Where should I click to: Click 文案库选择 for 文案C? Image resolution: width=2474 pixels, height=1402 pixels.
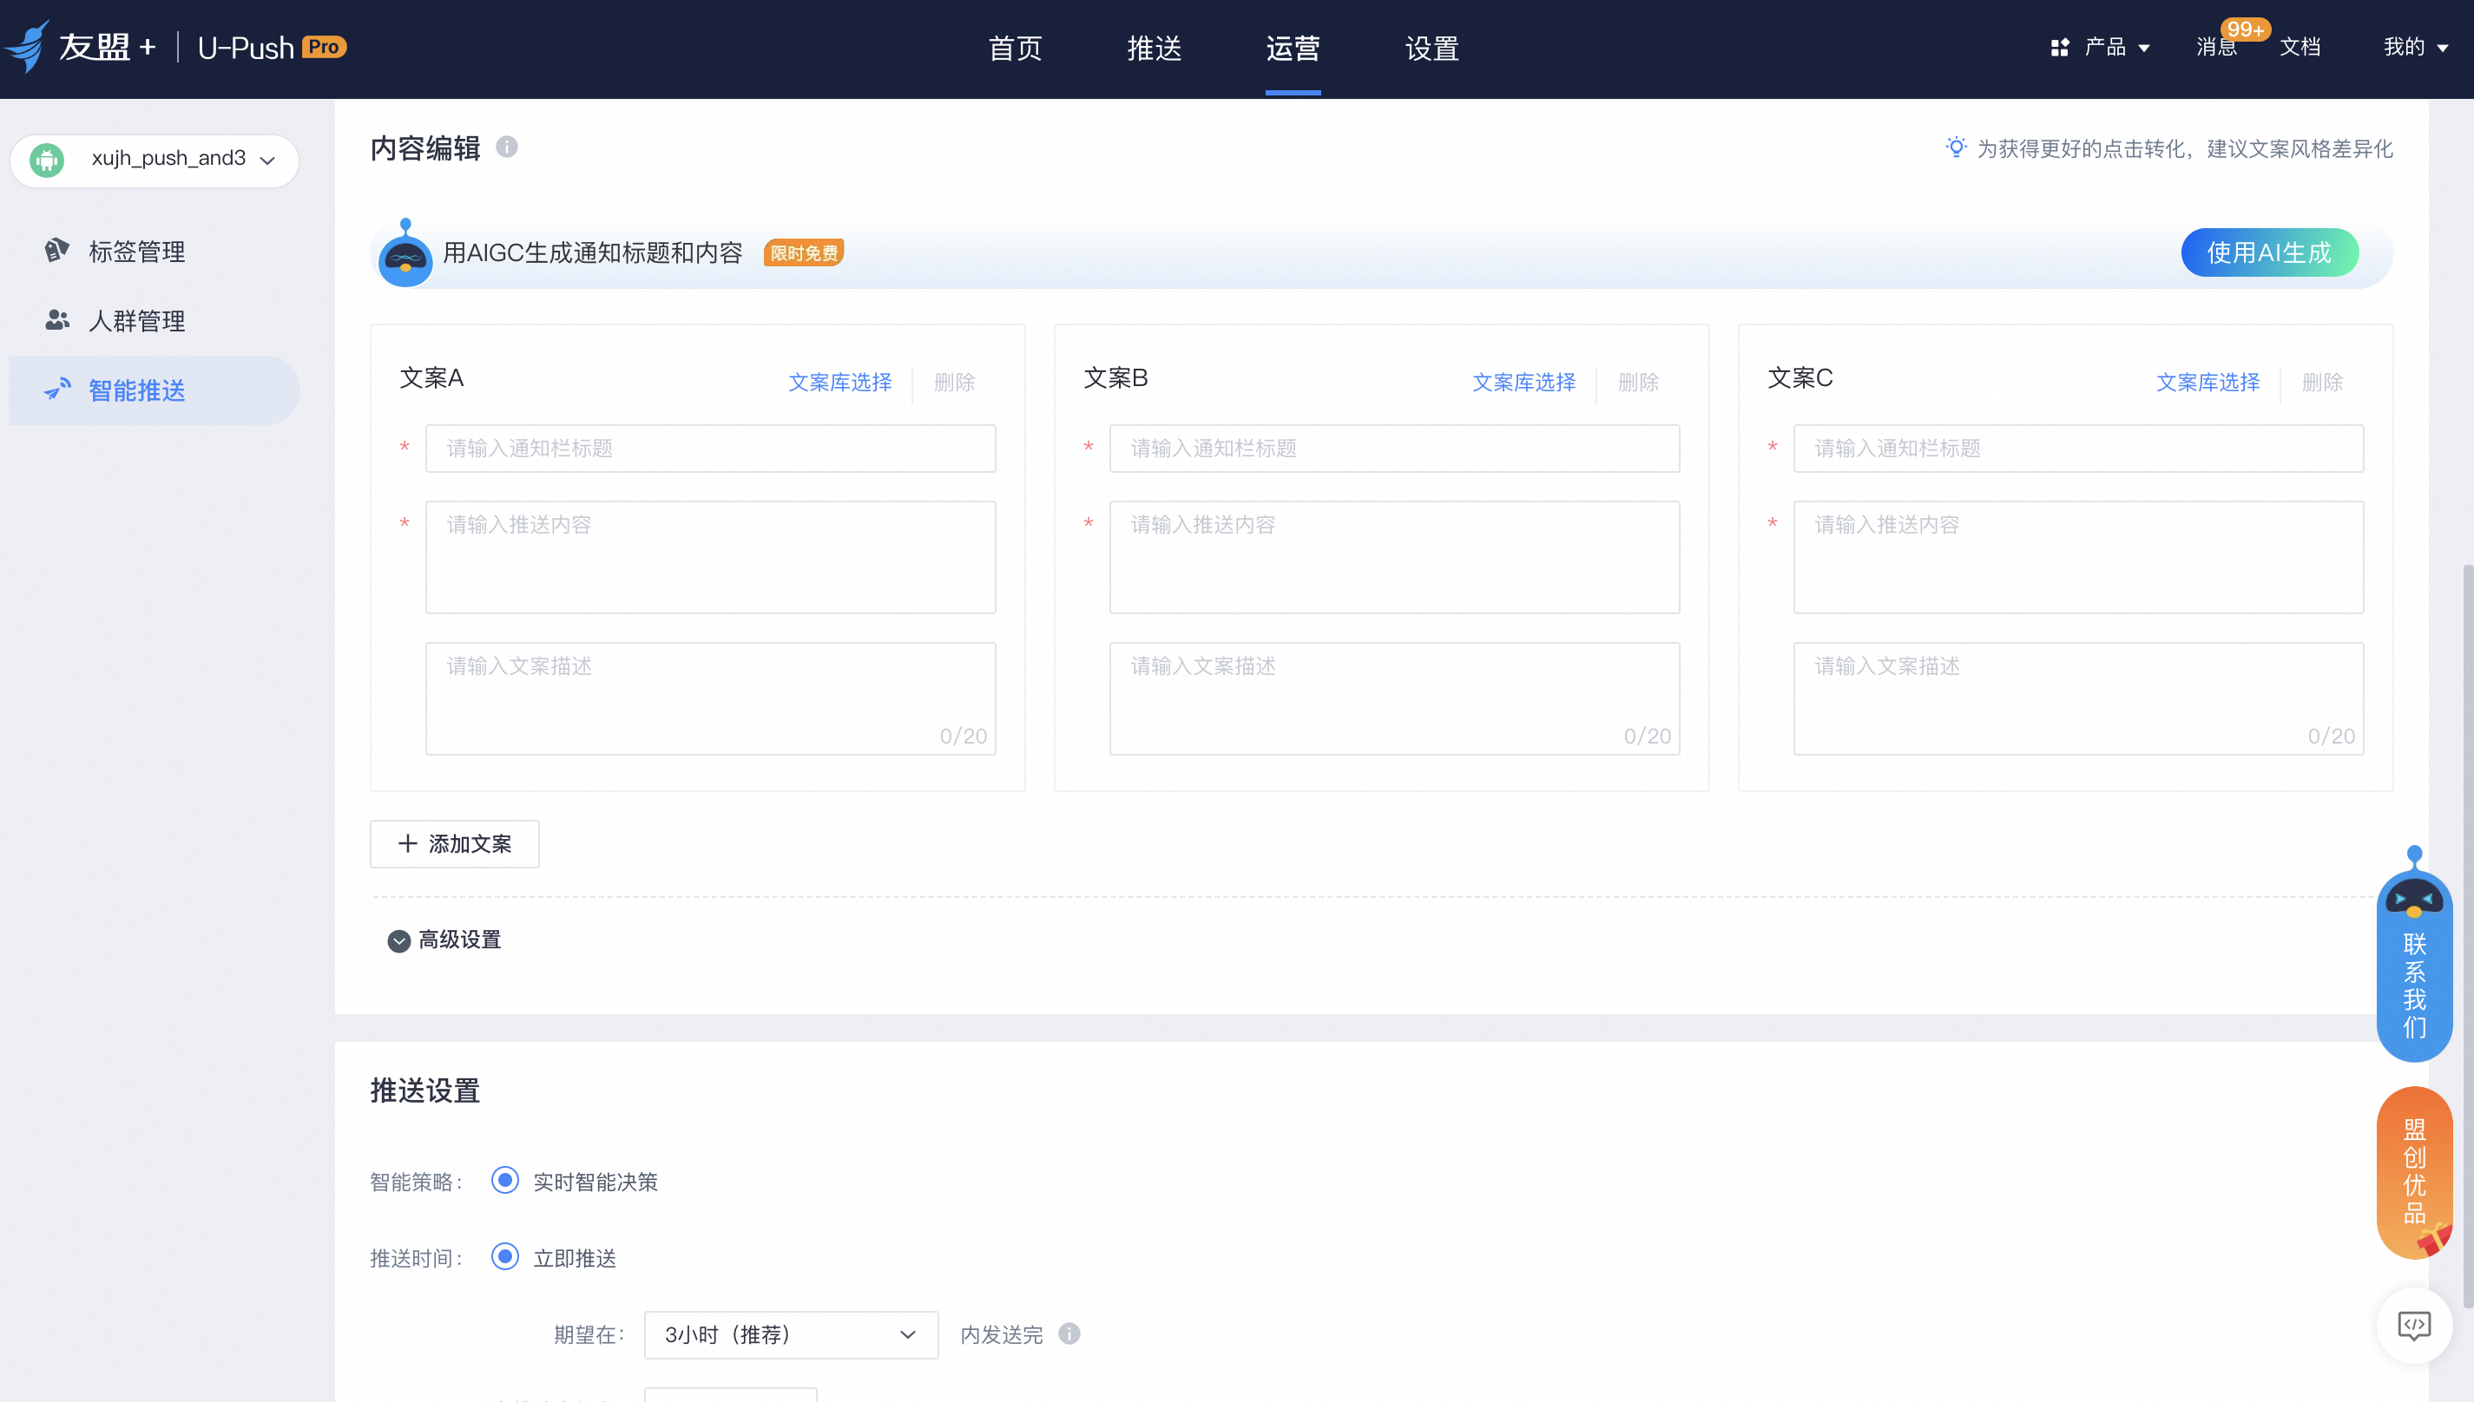(2208, 383)
